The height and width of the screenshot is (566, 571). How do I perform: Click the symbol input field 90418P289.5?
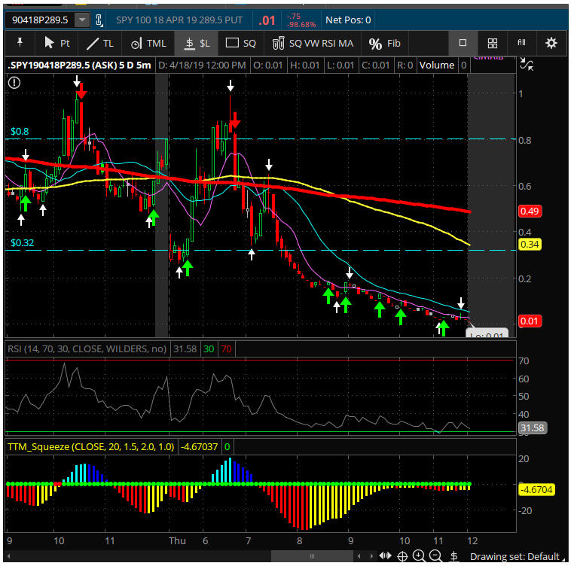click(39, 20)
